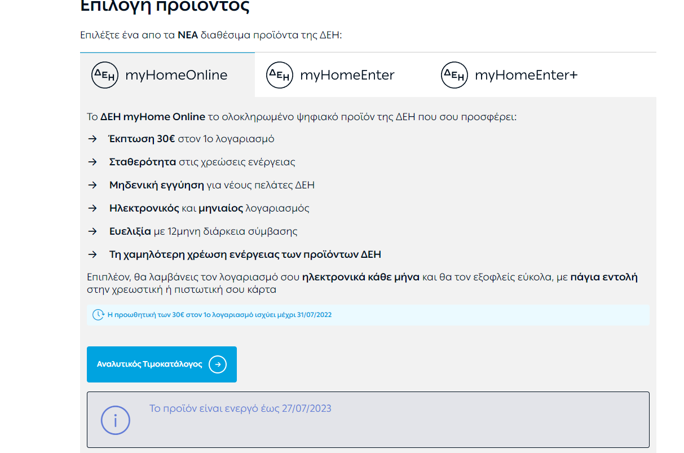
Task: Click the sentence starting 'Το ΔΕΗ myHome Online'
Action: [x=302, y=117]
